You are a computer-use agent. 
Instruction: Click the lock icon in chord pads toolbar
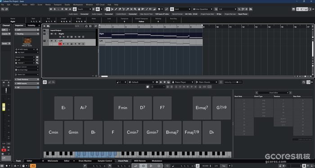200,87
